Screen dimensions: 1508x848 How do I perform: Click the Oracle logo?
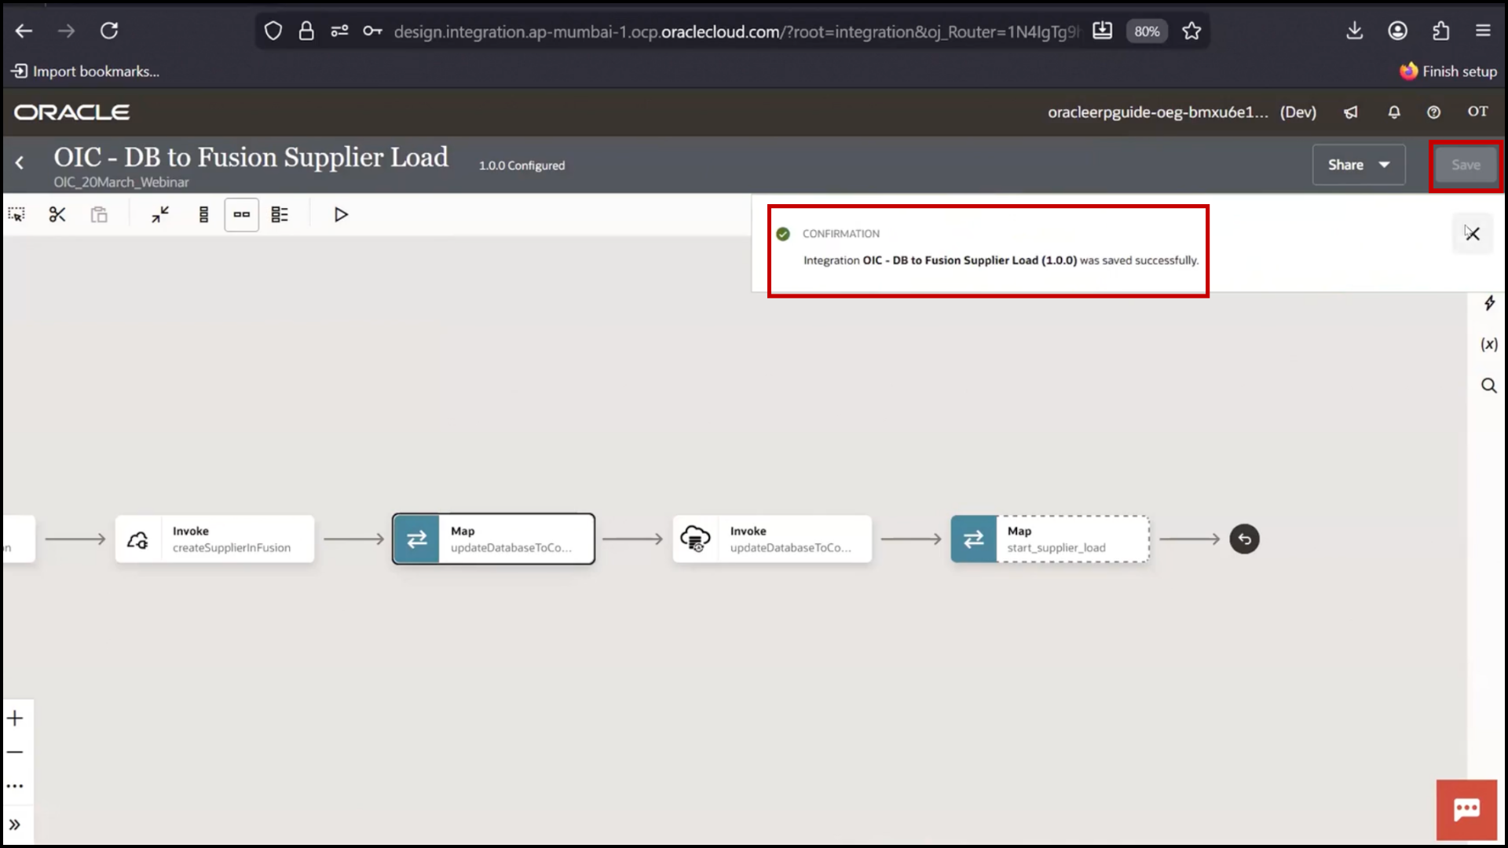[x=71, y=112]
